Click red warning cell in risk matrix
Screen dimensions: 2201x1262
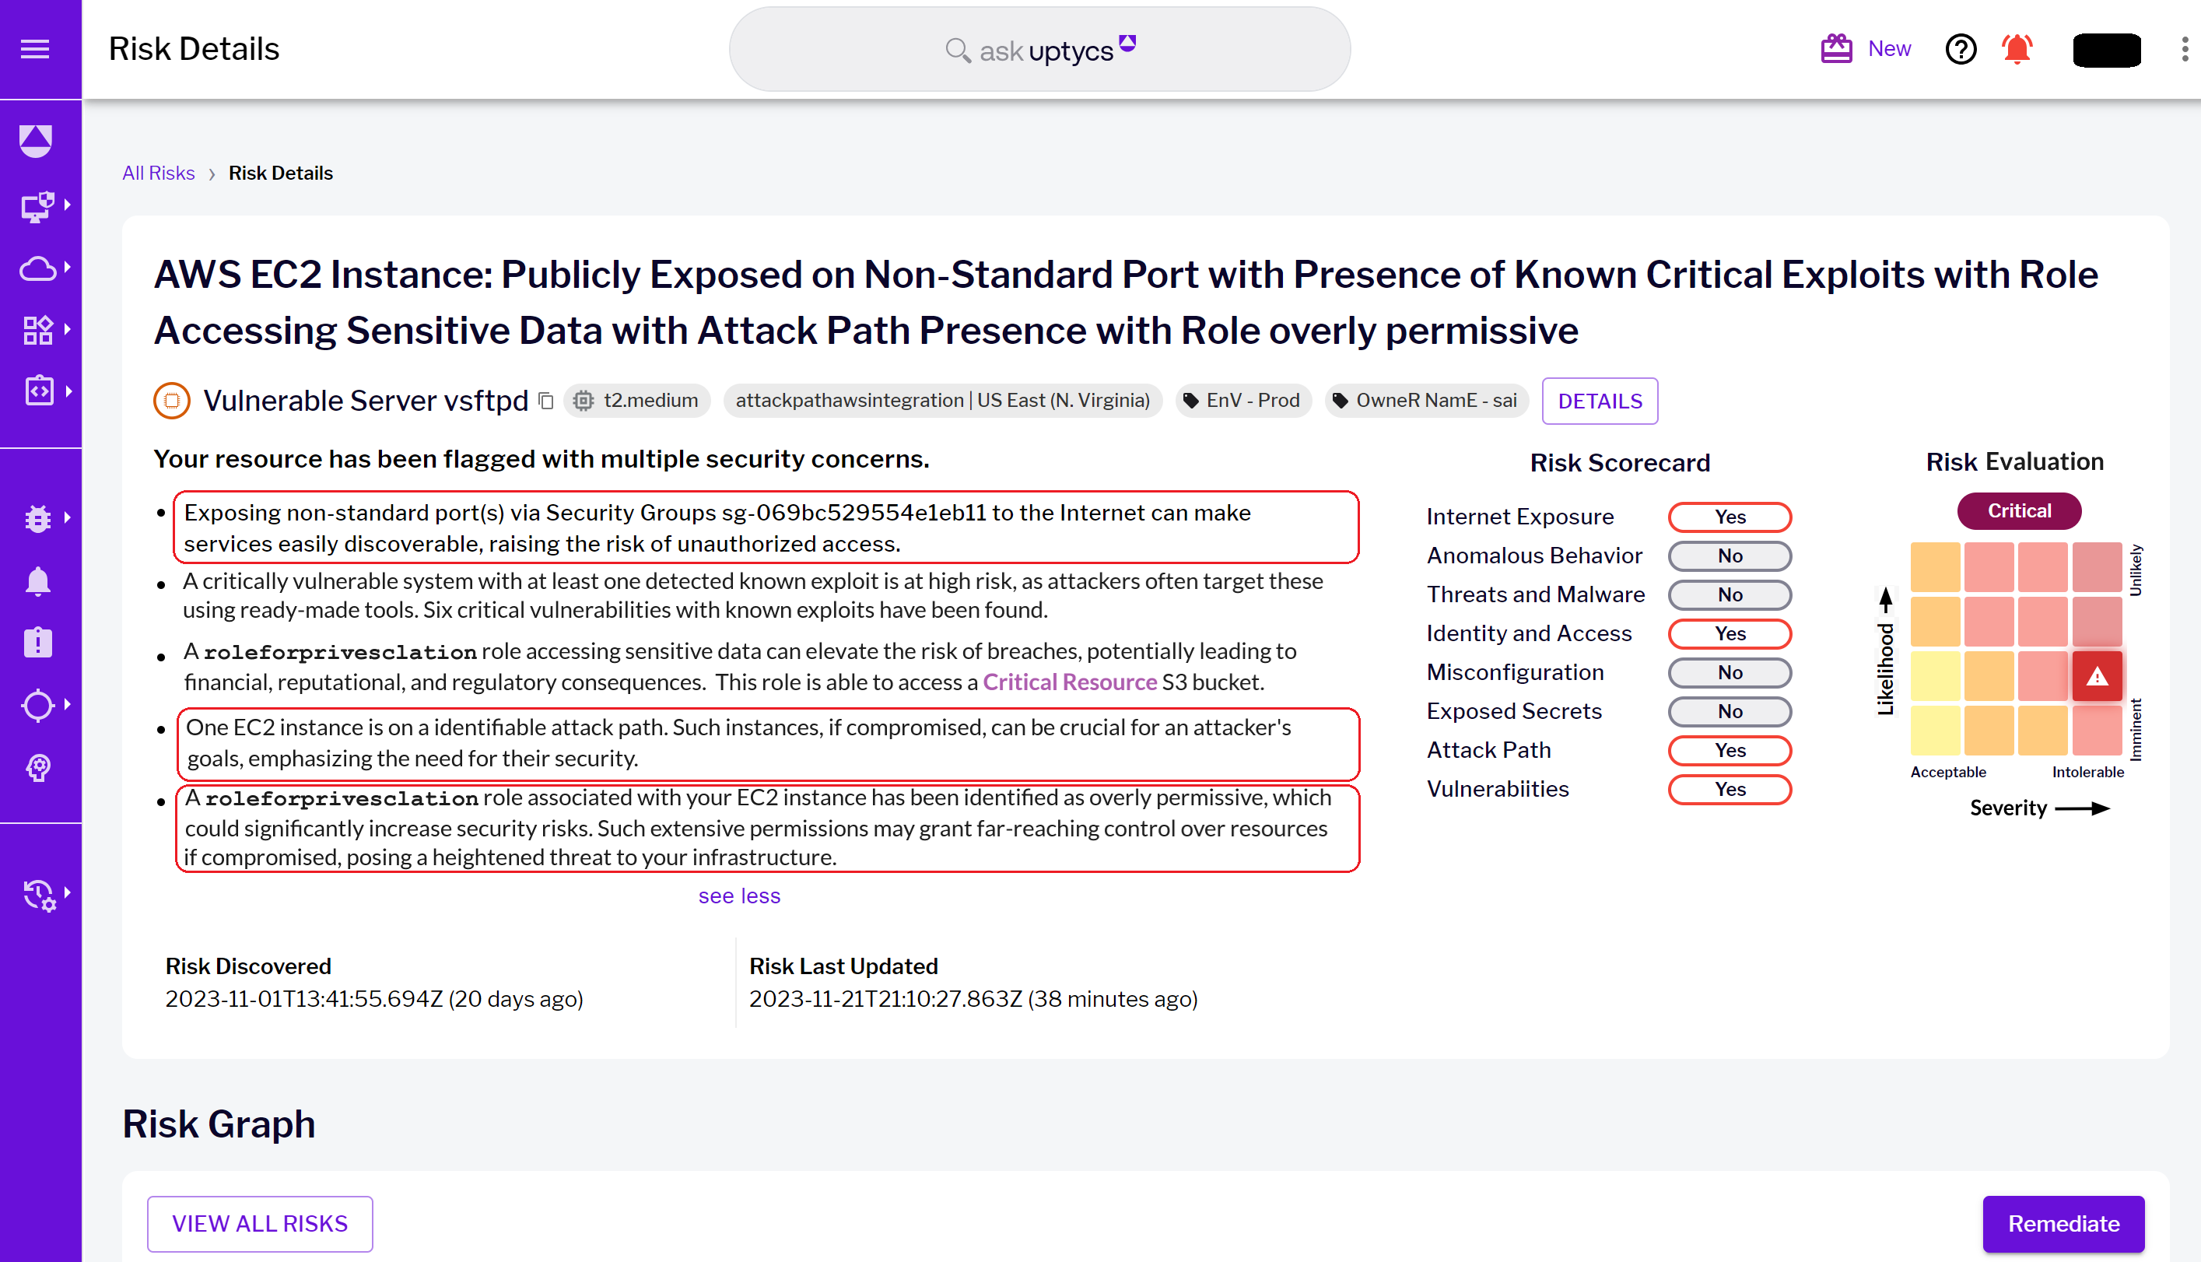(x=2096, y=676)
